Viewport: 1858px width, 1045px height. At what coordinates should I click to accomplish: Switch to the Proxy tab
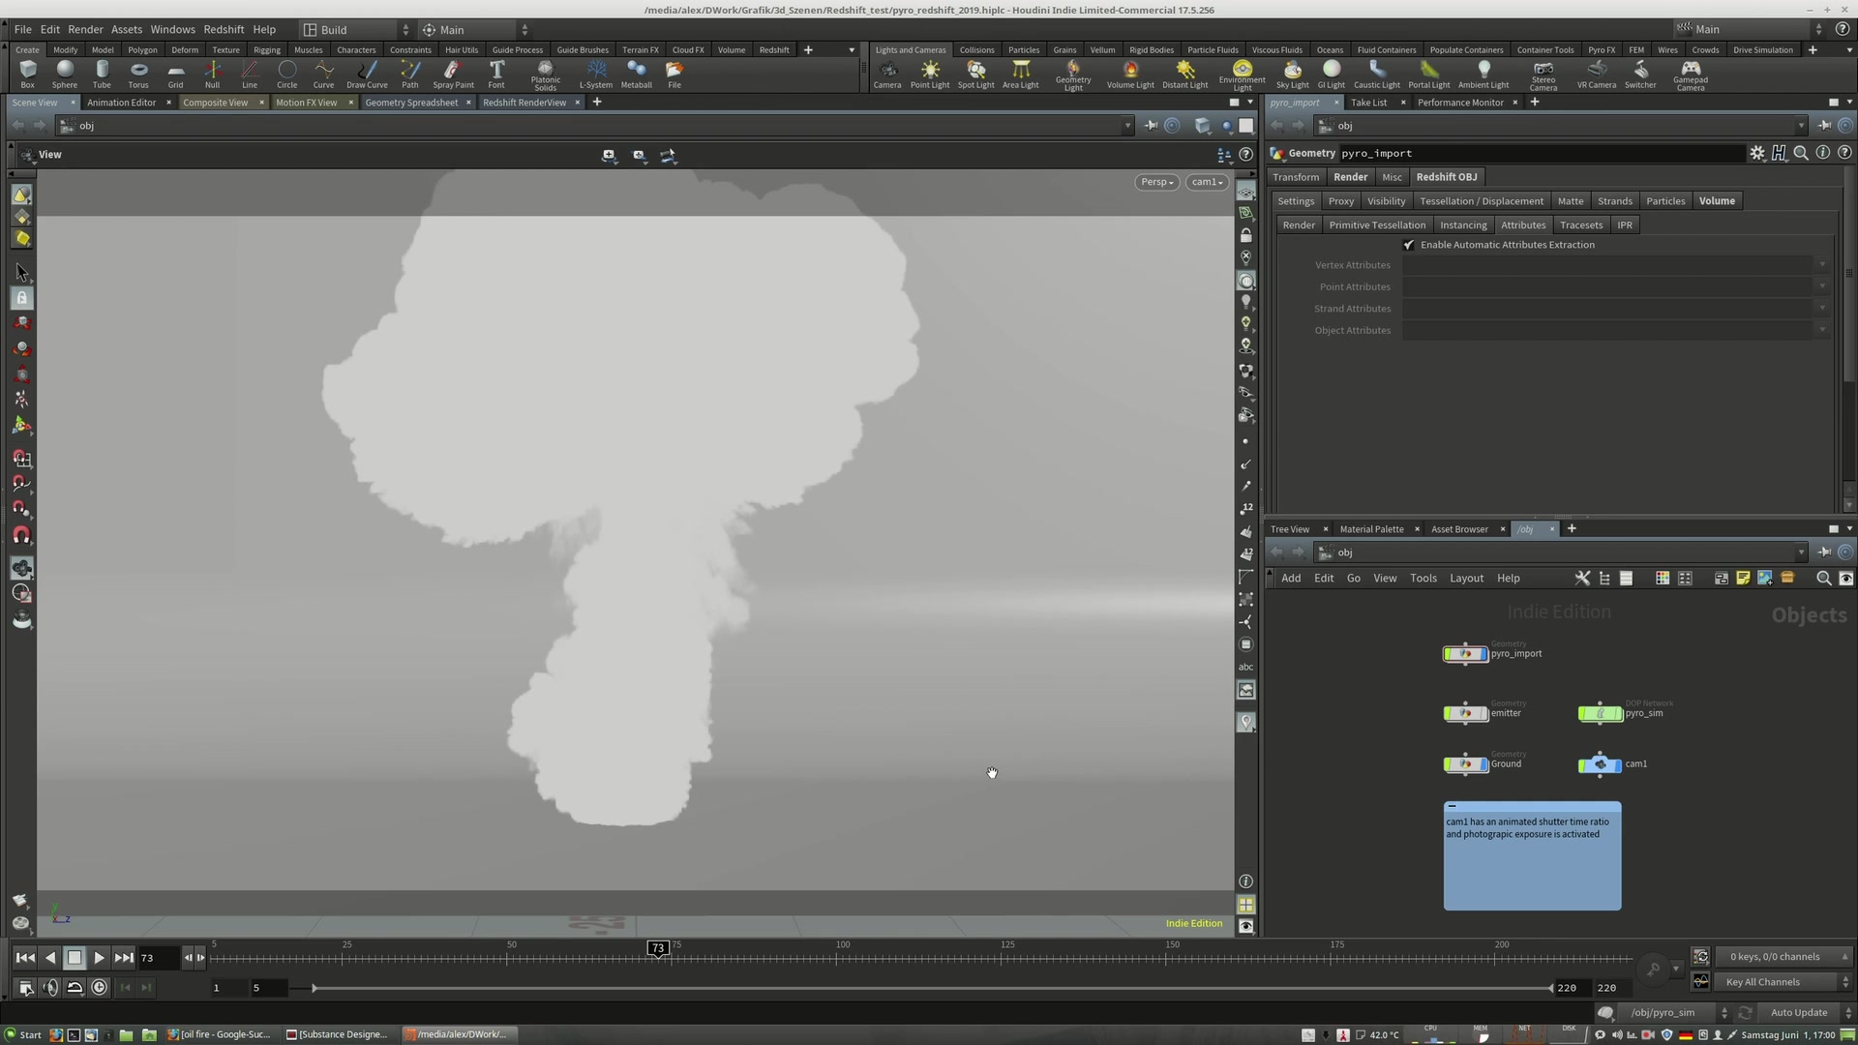click(1340, 200)
